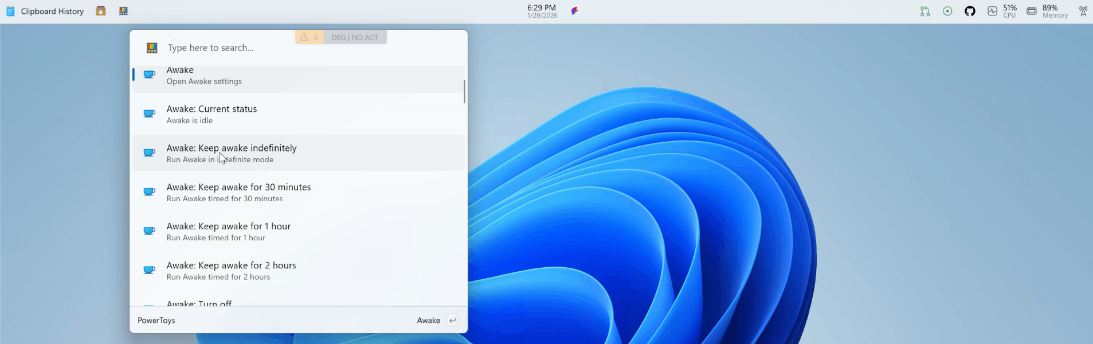1093x344 pixels.
Task: Click the clock showing 6:29 PM
Action: point(542,11)
